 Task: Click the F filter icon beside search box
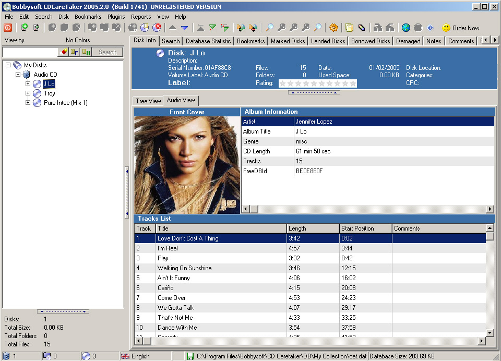pyautogui.click(x=75, y=52)
